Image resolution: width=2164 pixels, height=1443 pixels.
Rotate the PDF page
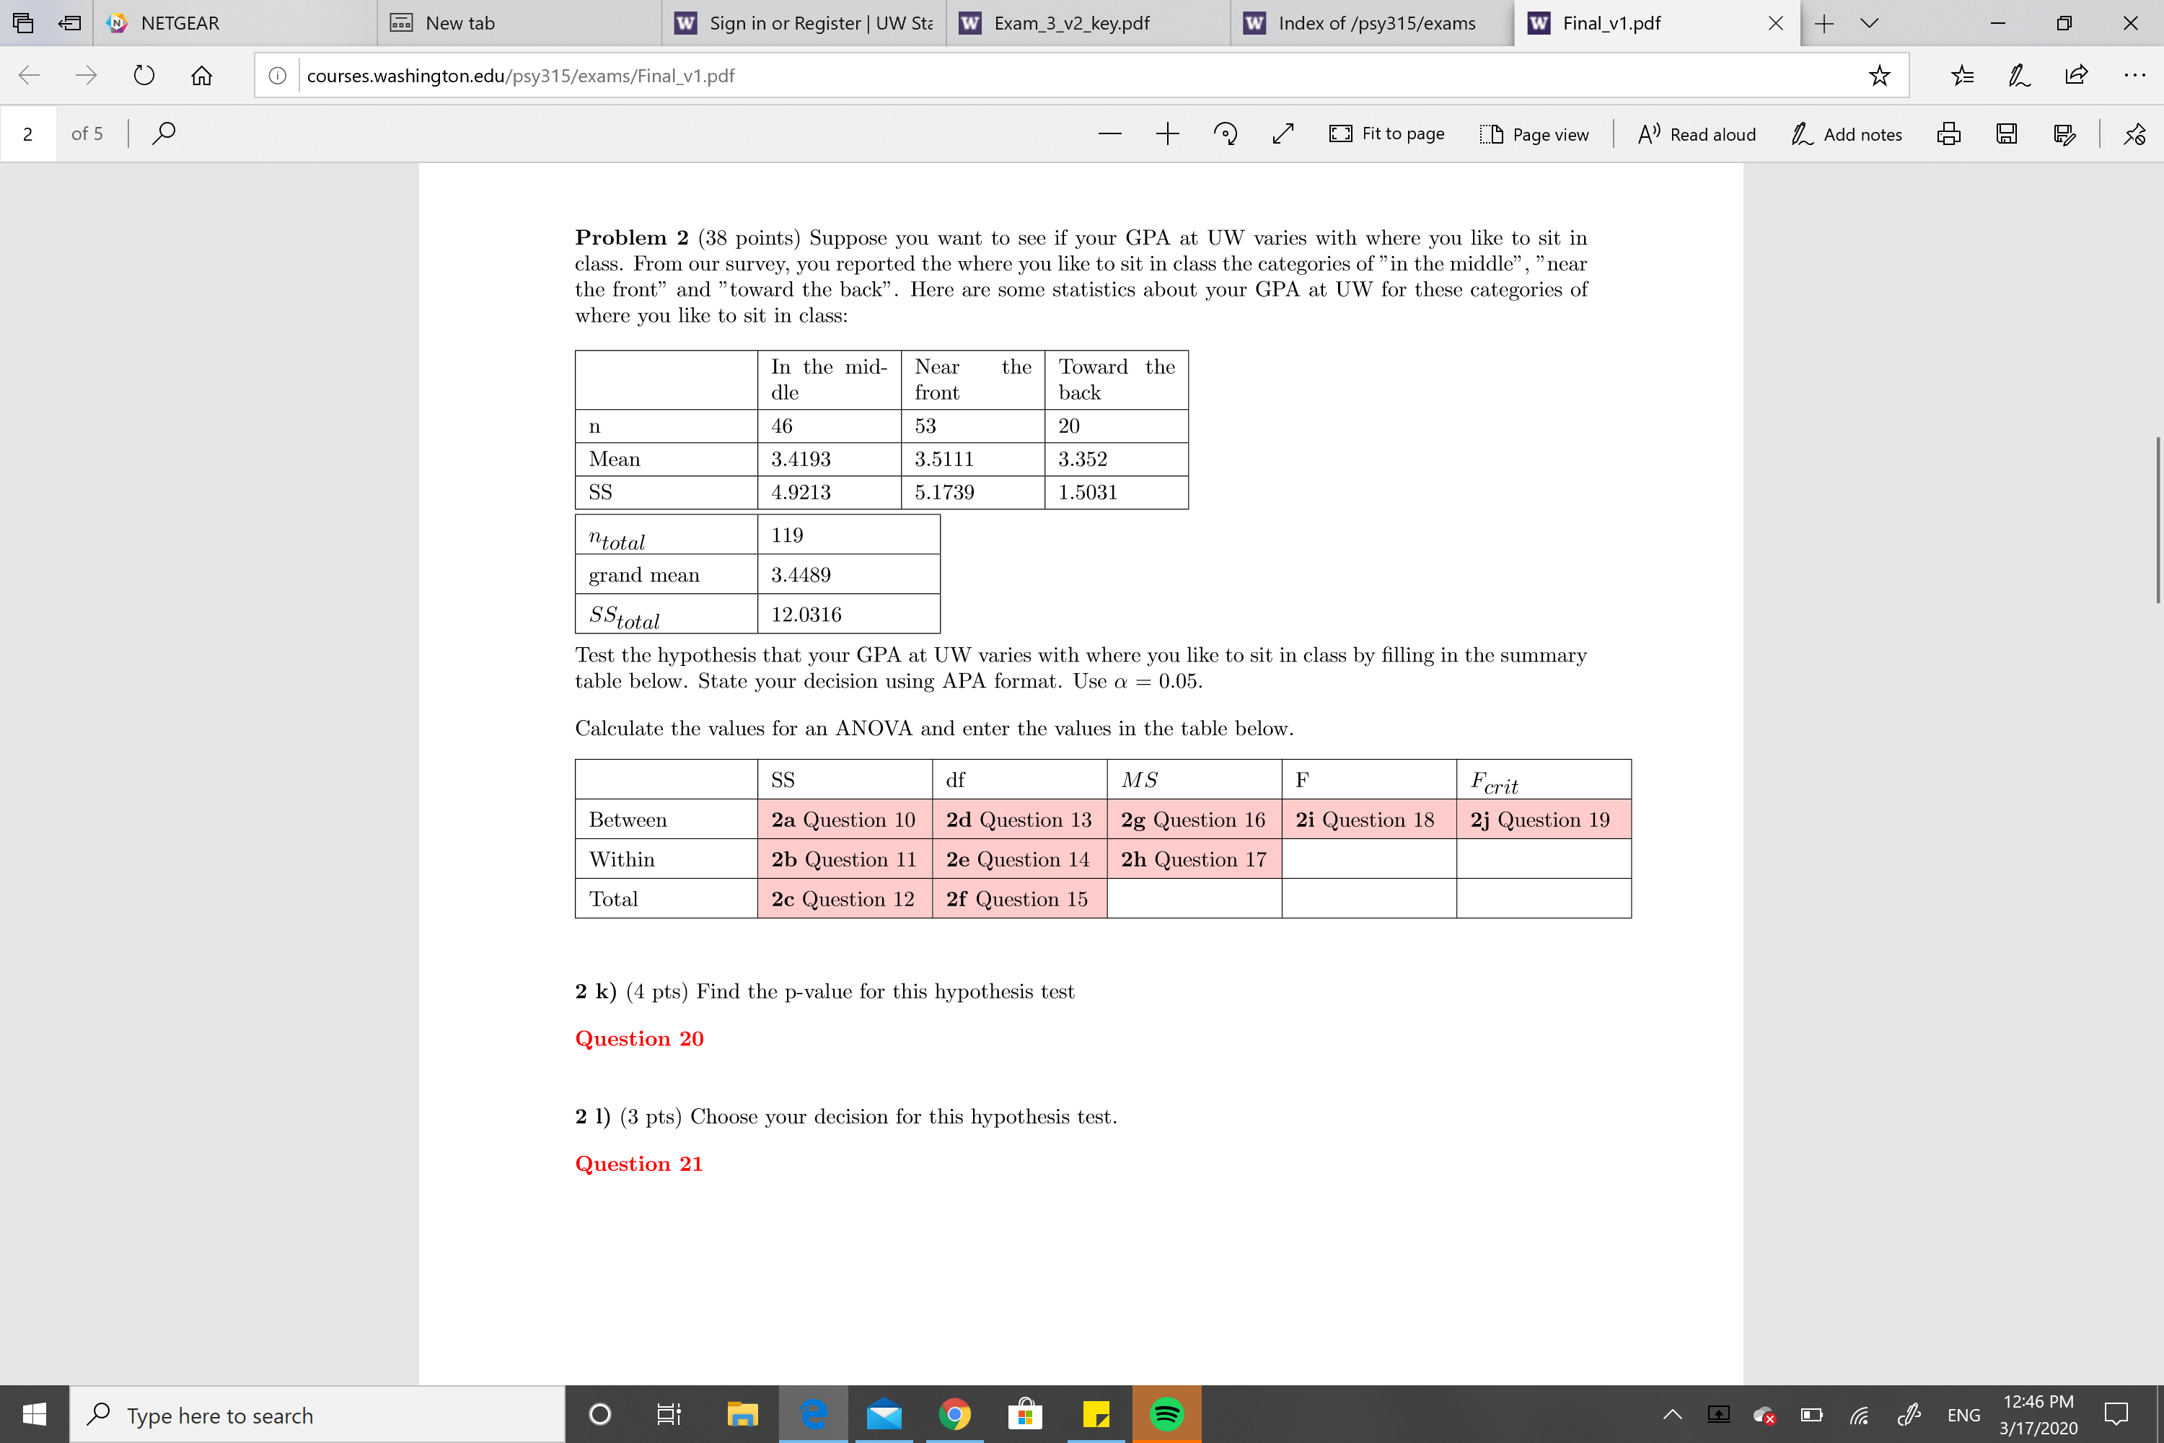(x=1226, y=133)
